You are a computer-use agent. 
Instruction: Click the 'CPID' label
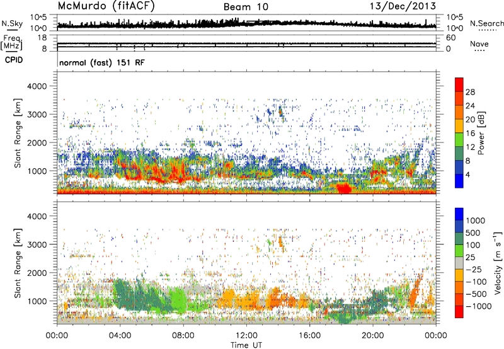tap(13, 60)
